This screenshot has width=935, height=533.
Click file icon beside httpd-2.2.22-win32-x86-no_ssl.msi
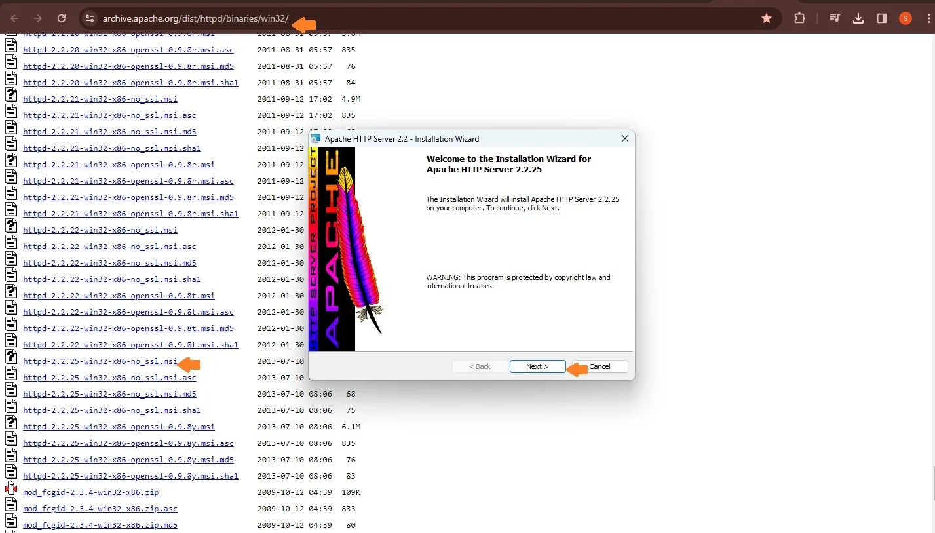[x=11, y=226]
